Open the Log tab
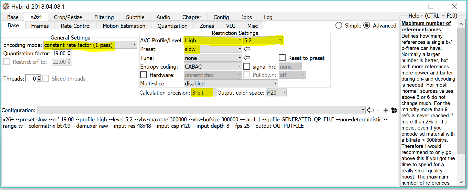This screenshot has width=468, height=190. [x=268, y=17]
